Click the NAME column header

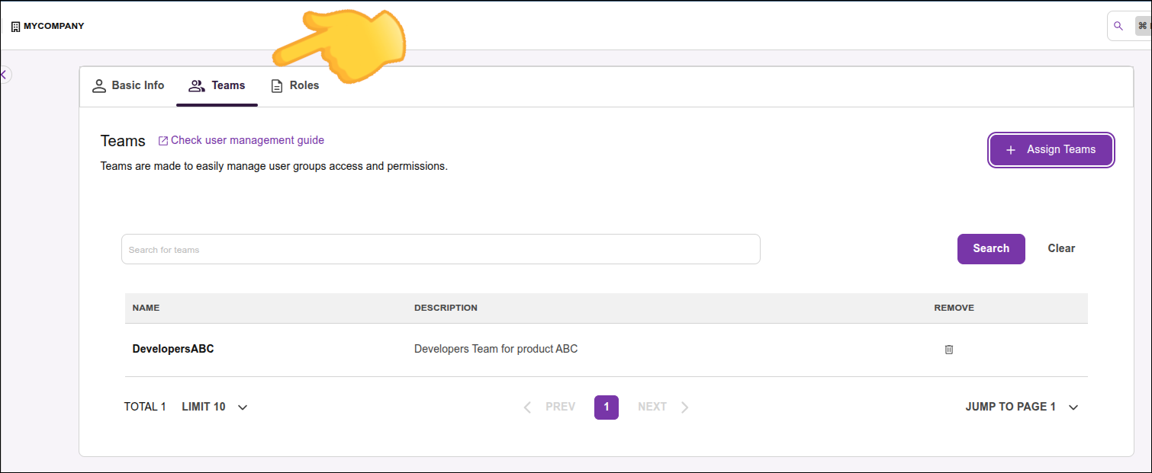(146, 308)
